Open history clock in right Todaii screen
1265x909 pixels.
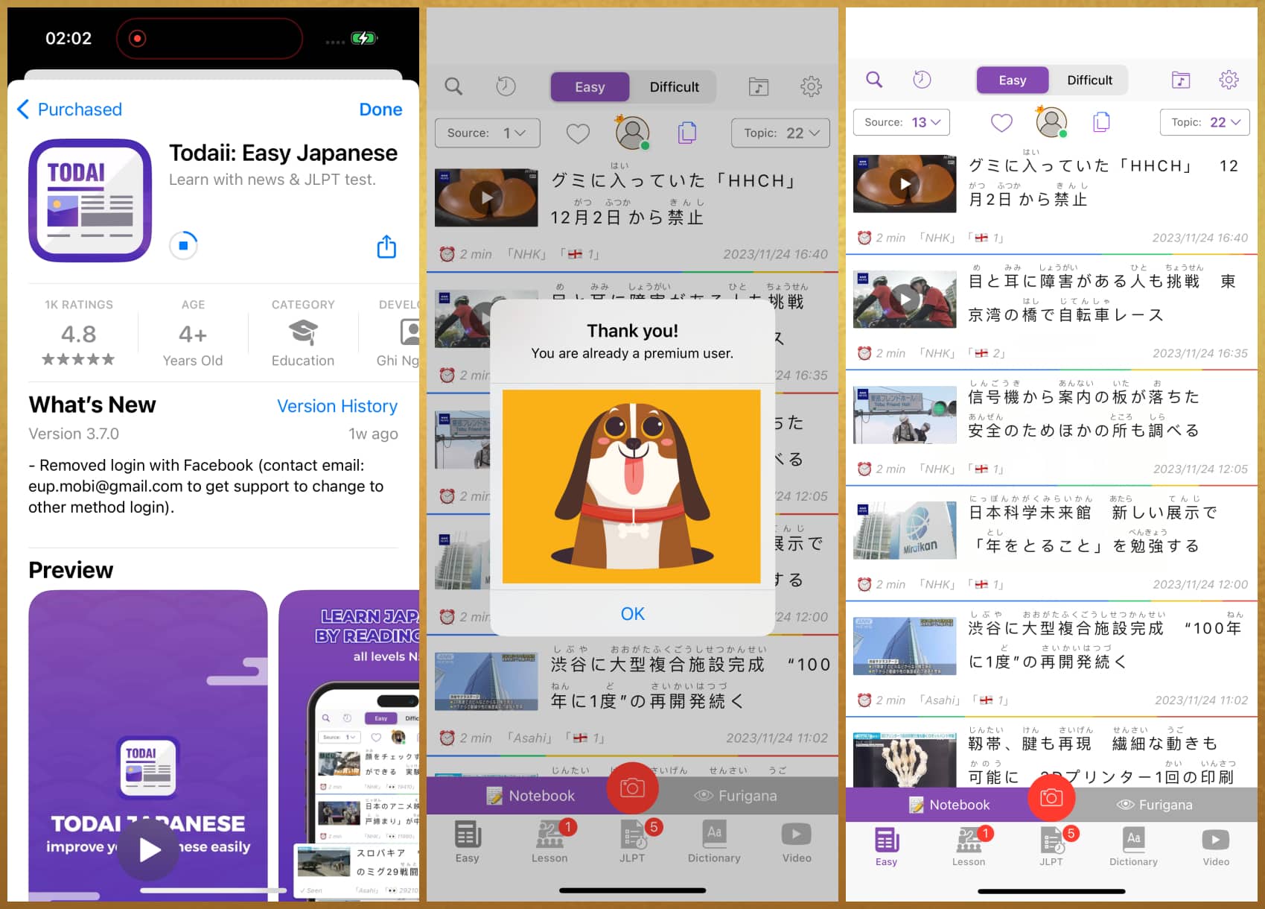922,80
